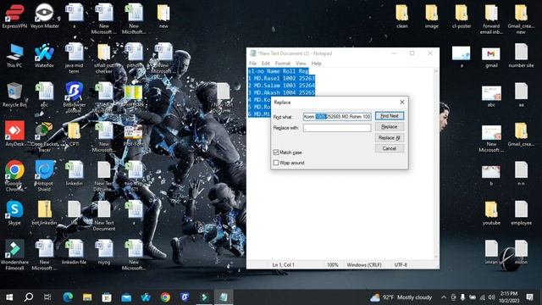Open Microsoft Edge from the taskbar
This screenshot has width=542, height=305.
click(68, 297)
